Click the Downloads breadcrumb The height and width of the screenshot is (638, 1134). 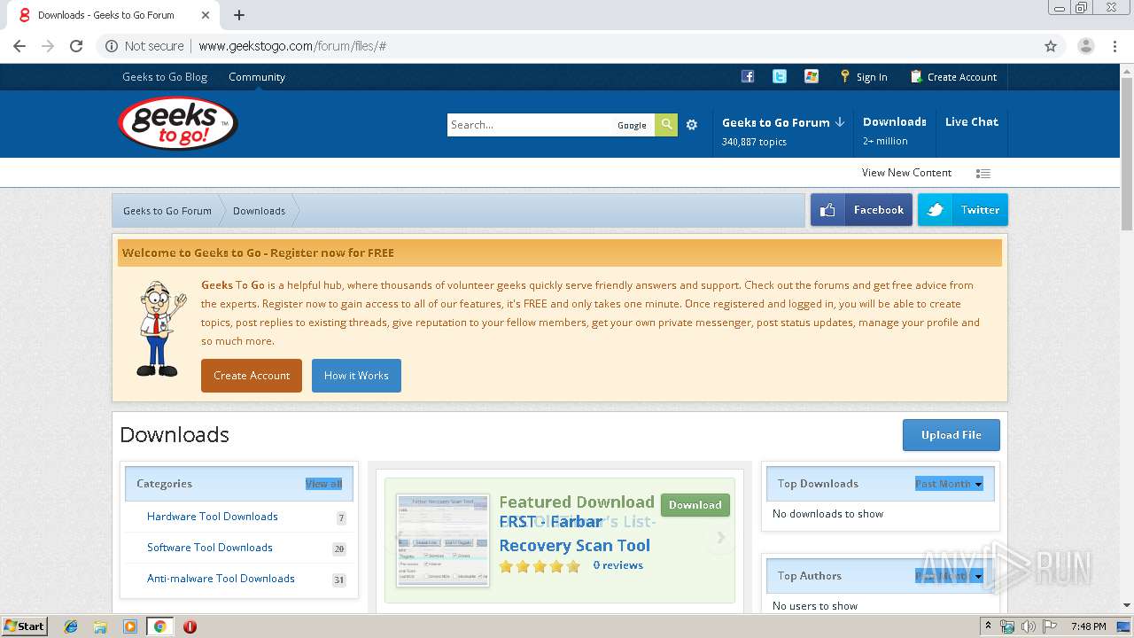pos(259,211)
